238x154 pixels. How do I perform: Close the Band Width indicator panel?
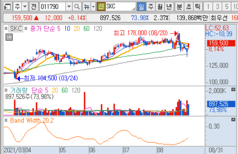[233, 120]
